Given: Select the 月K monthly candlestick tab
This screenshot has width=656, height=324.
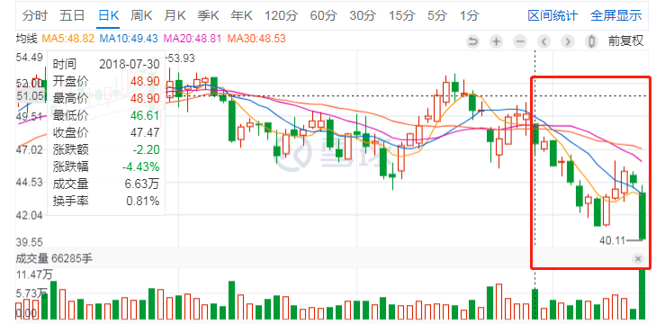Looking at the screenshot, I should 175,16.
